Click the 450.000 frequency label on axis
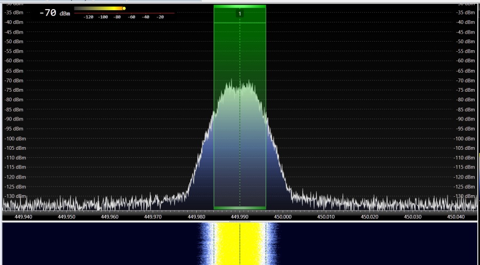The width and height of the screenshot is (480, 265). pyautogui.click(x=283, y=217)
